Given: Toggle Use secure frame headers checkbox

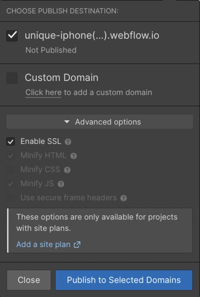Looking at the screenshot, I should pos(11,198).
